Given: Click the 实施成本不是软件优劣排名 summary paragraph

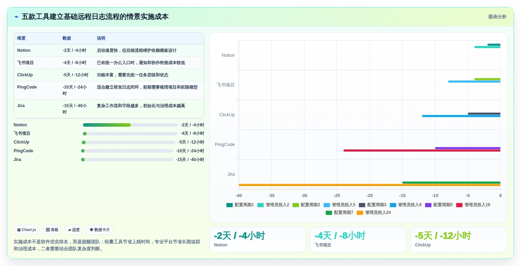Looking at the screenshot, I should [x=107, y=245].
